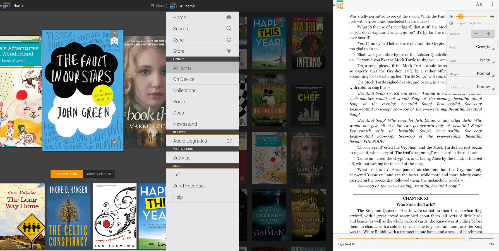This screenshot has height=251, width=499.
Task: Select All Items in the library list
Action: [203, 68]
